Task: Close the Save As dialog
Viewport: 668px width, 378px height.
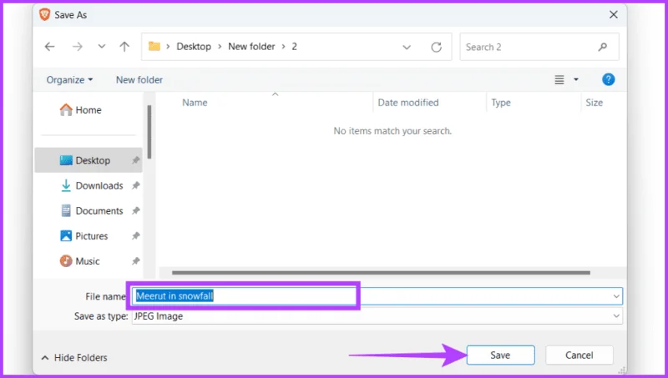Action: point(614,14)
